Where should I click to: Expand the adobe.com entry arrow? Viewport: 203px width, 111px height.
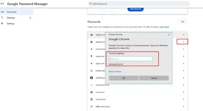[x=184, y=42]
